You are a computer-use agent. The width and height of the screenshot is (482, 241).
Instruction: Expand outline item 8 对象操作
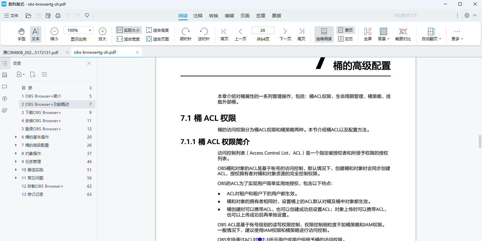(16, 153)
